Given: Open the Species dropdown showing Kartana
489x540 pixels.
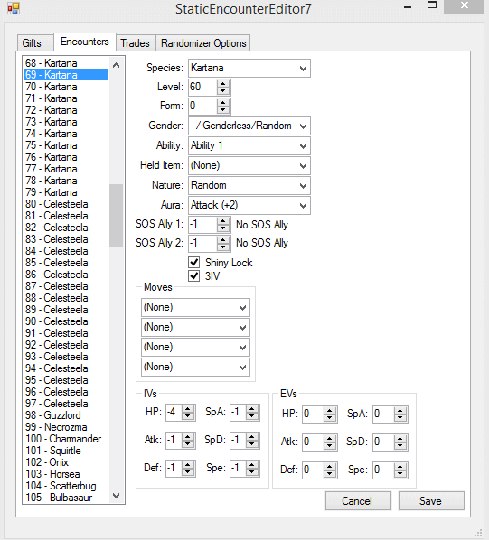Looking at the screenshot, I should point(249,69).
